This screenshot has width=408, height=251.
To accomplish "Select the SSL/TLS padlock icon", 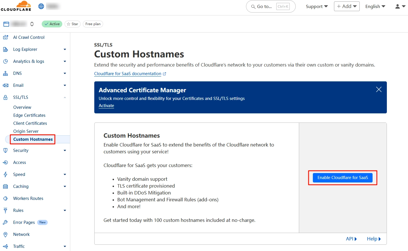I will pos(6,97).
